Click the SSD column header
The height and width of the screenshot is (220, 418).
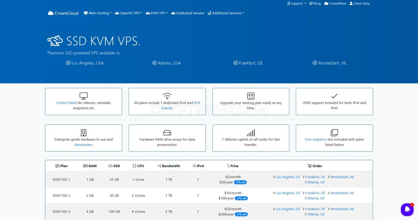pos(114,166)
